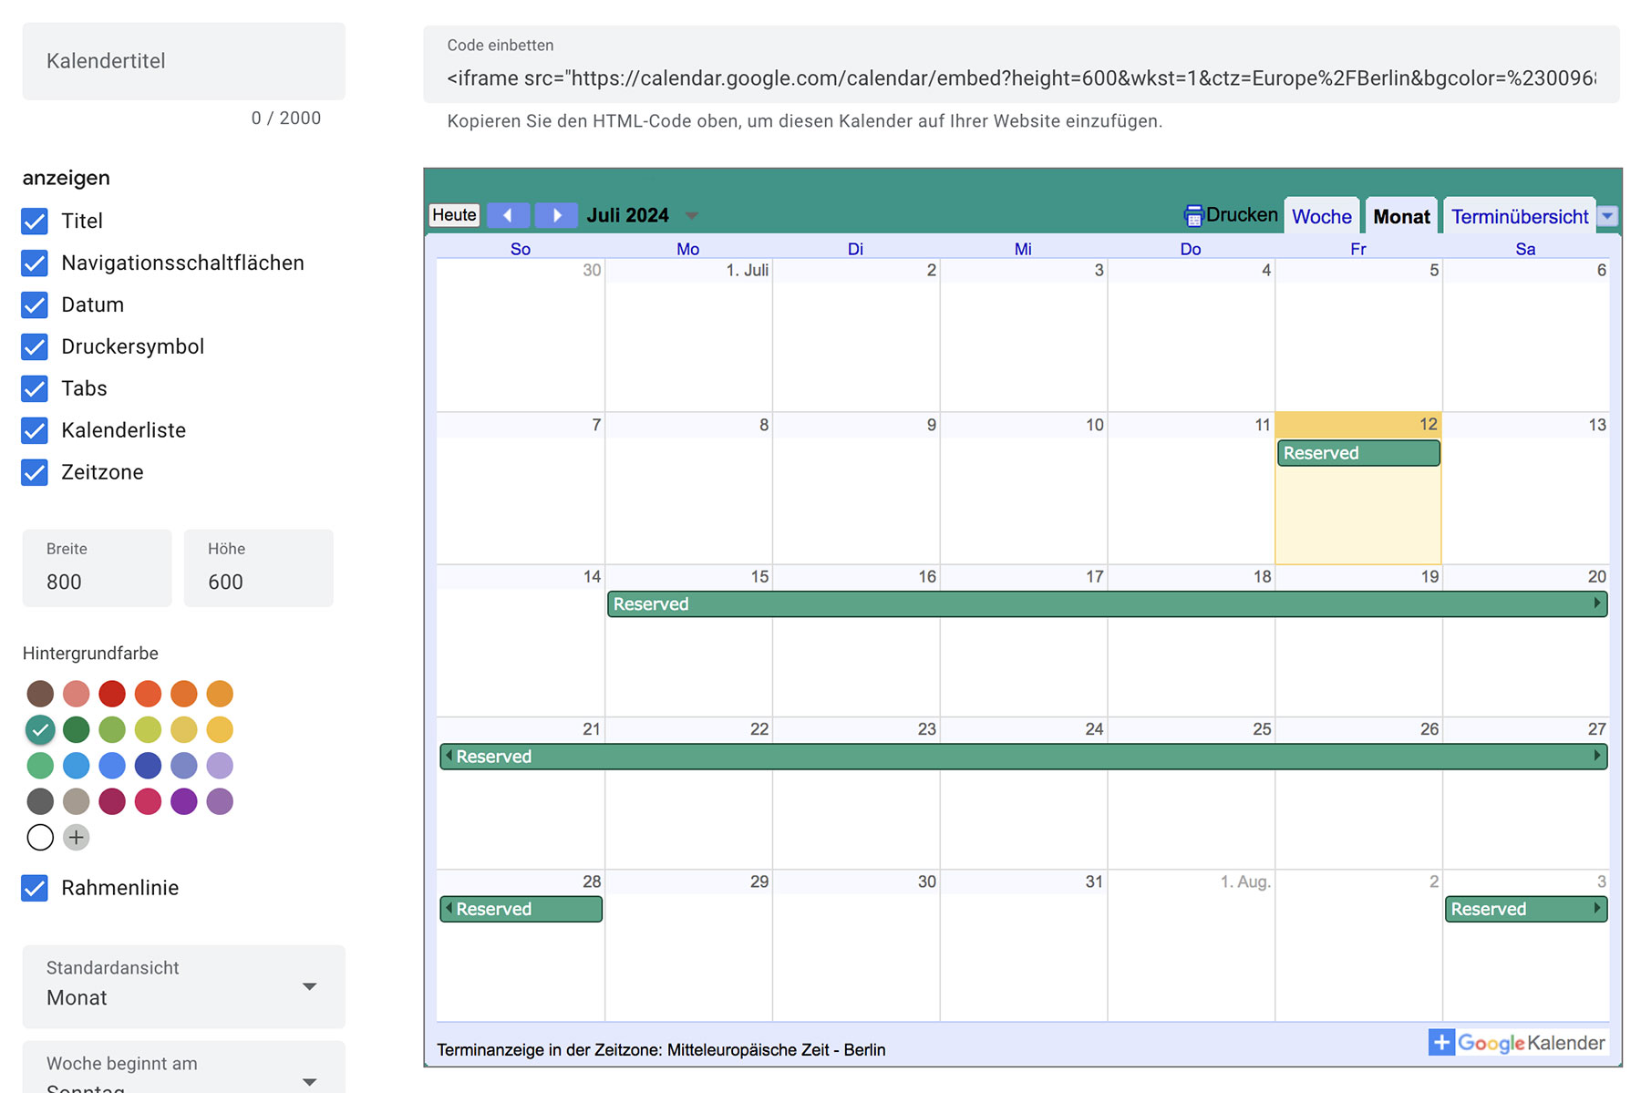Screen dimensions: 1641x1093
Task: Click the Drucken link text
Action: coord(1242,215)
